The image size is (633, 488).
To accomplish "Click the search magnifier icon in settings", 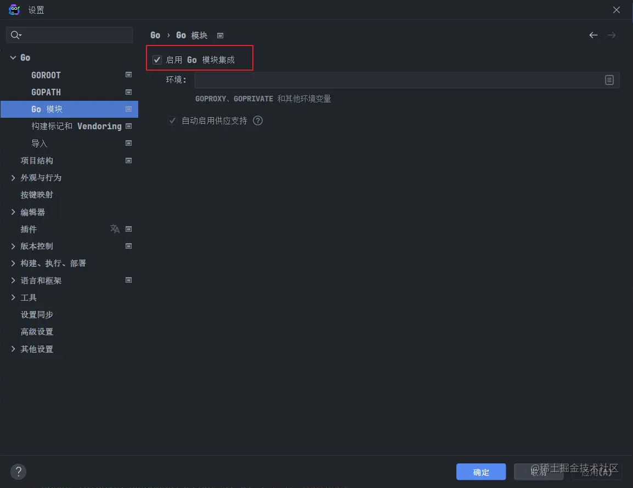I will coord(16,35).
